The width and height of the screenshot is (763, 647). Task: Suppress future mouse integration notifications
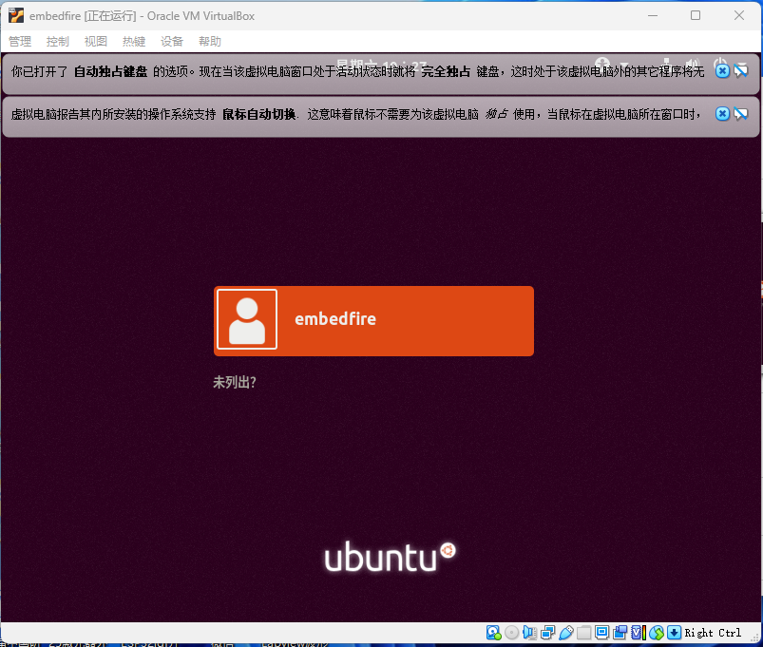pos(741,114)
